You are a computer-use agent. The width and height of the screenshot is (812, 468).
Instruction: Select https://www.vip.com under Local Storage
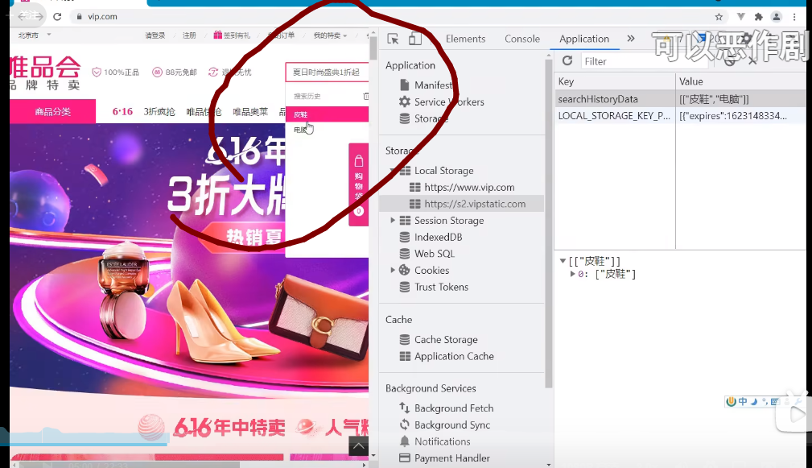point(469,187)
